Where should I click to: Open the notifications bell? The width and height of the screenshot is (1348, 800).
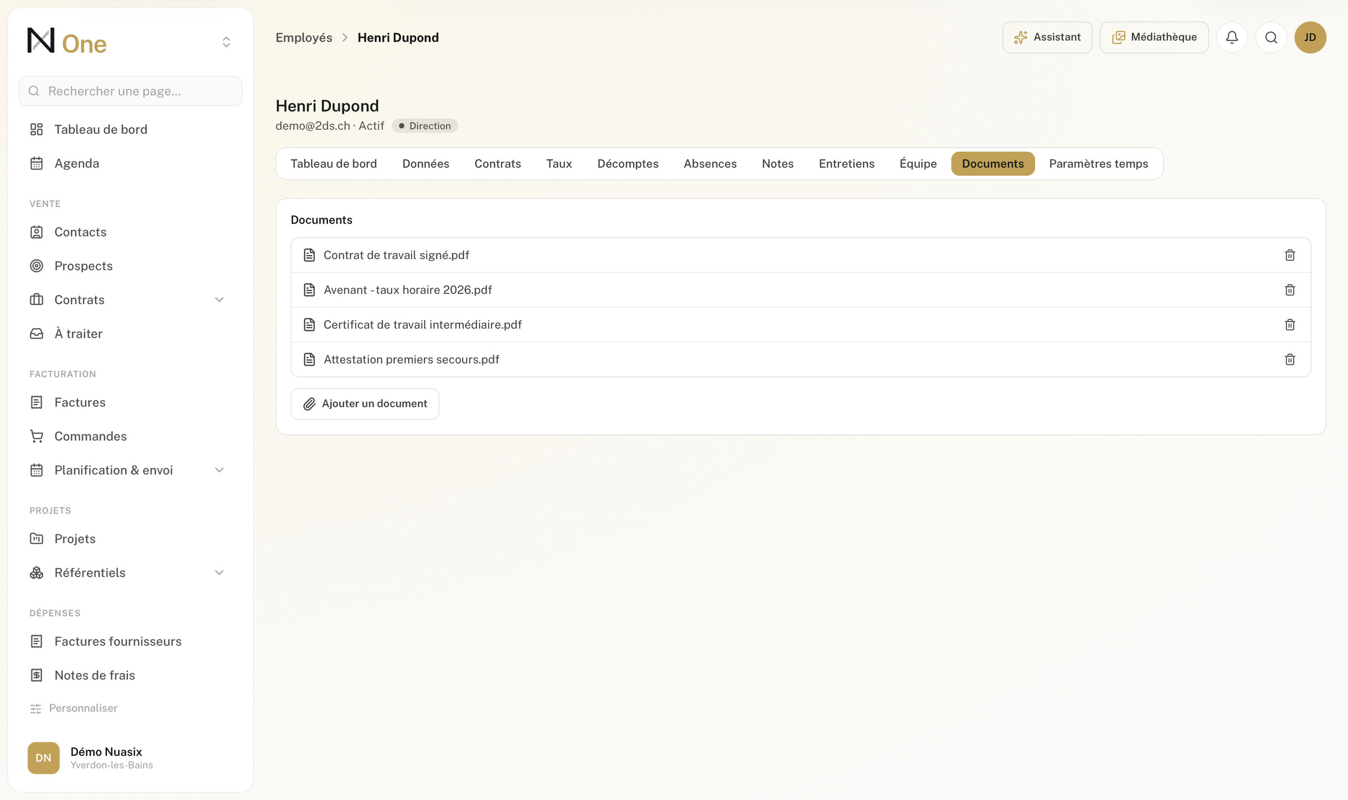(1232, 37)
